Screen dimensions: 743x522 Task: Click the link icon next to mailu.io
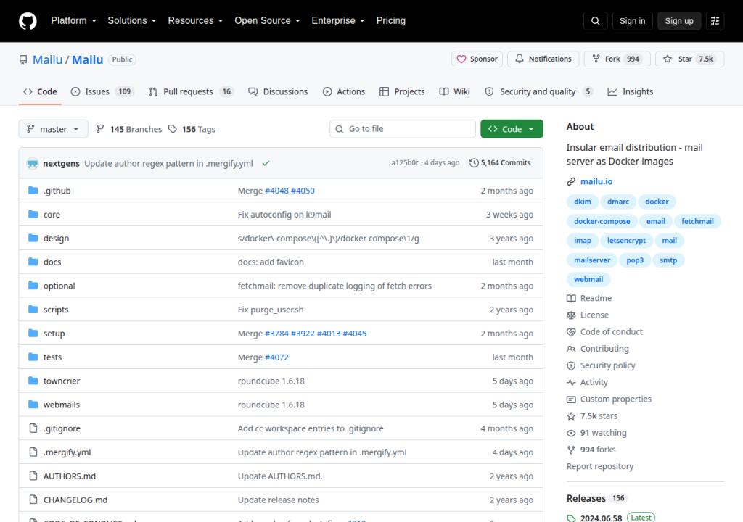click(571, 181)
